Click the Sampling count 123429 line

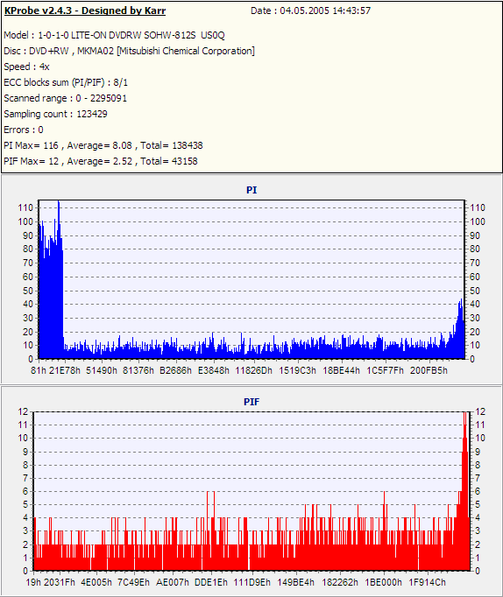(55, 114)
